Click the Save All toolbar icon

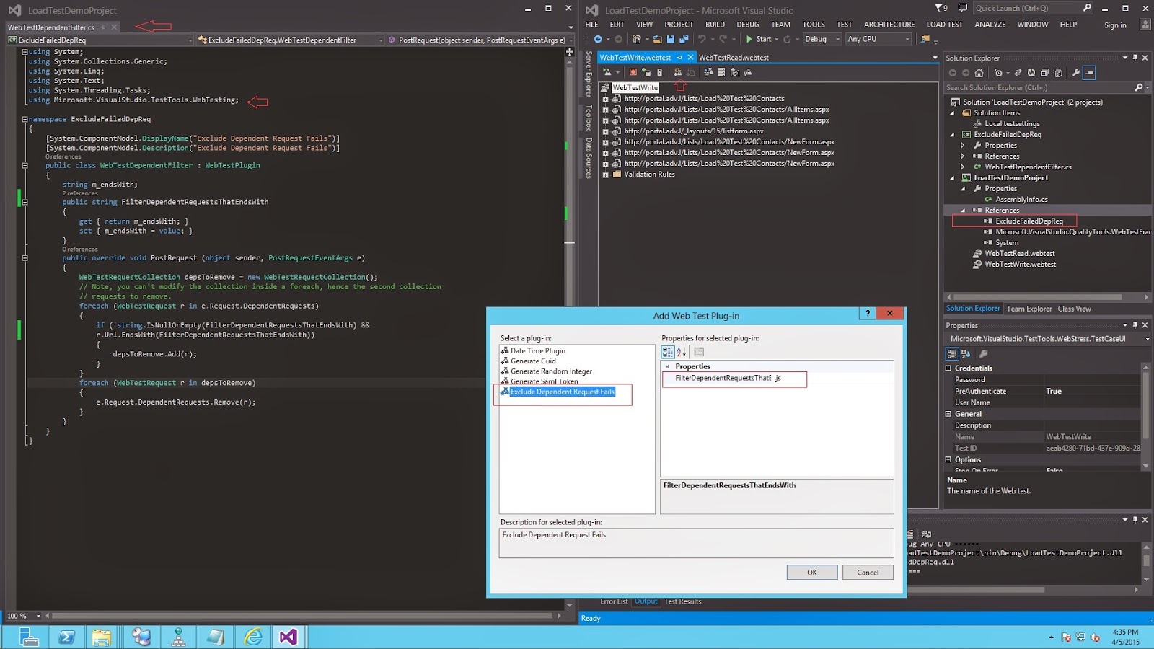tap(683, 39)
